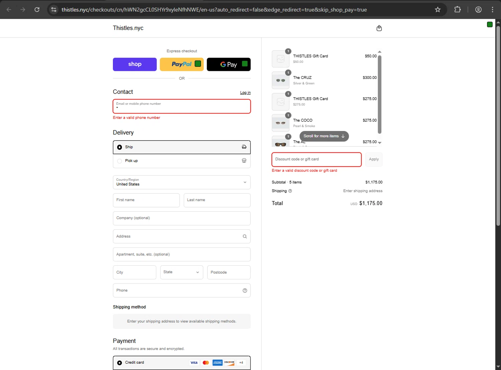Click the address search magnifier icon
This screenshot has width=501, height=370.
(x=245, y=237)
